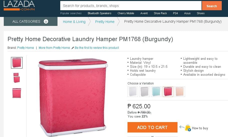Choose the burgundy hamper variation
Screen dimensions: 228x137
tap(168, 91)
